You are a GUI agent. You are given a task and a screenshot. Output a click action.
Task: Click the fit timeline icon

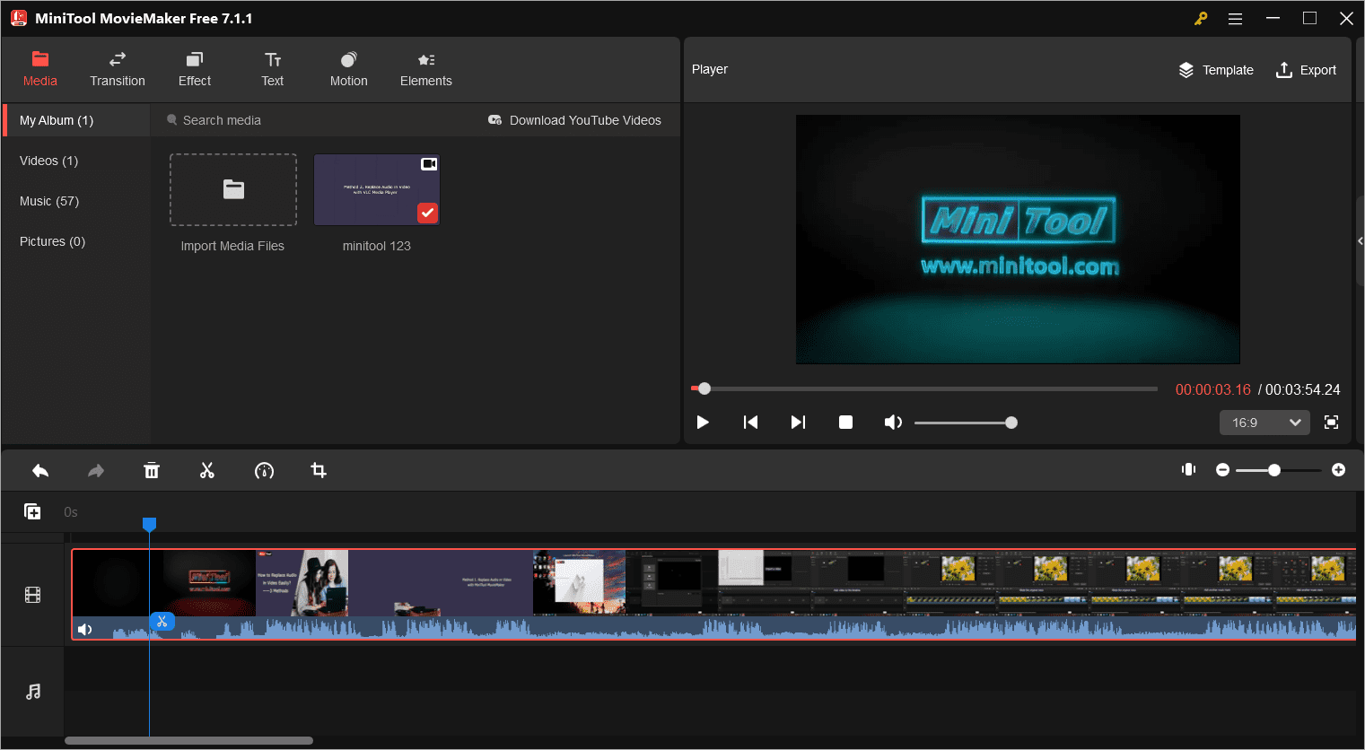point(1189,469)
